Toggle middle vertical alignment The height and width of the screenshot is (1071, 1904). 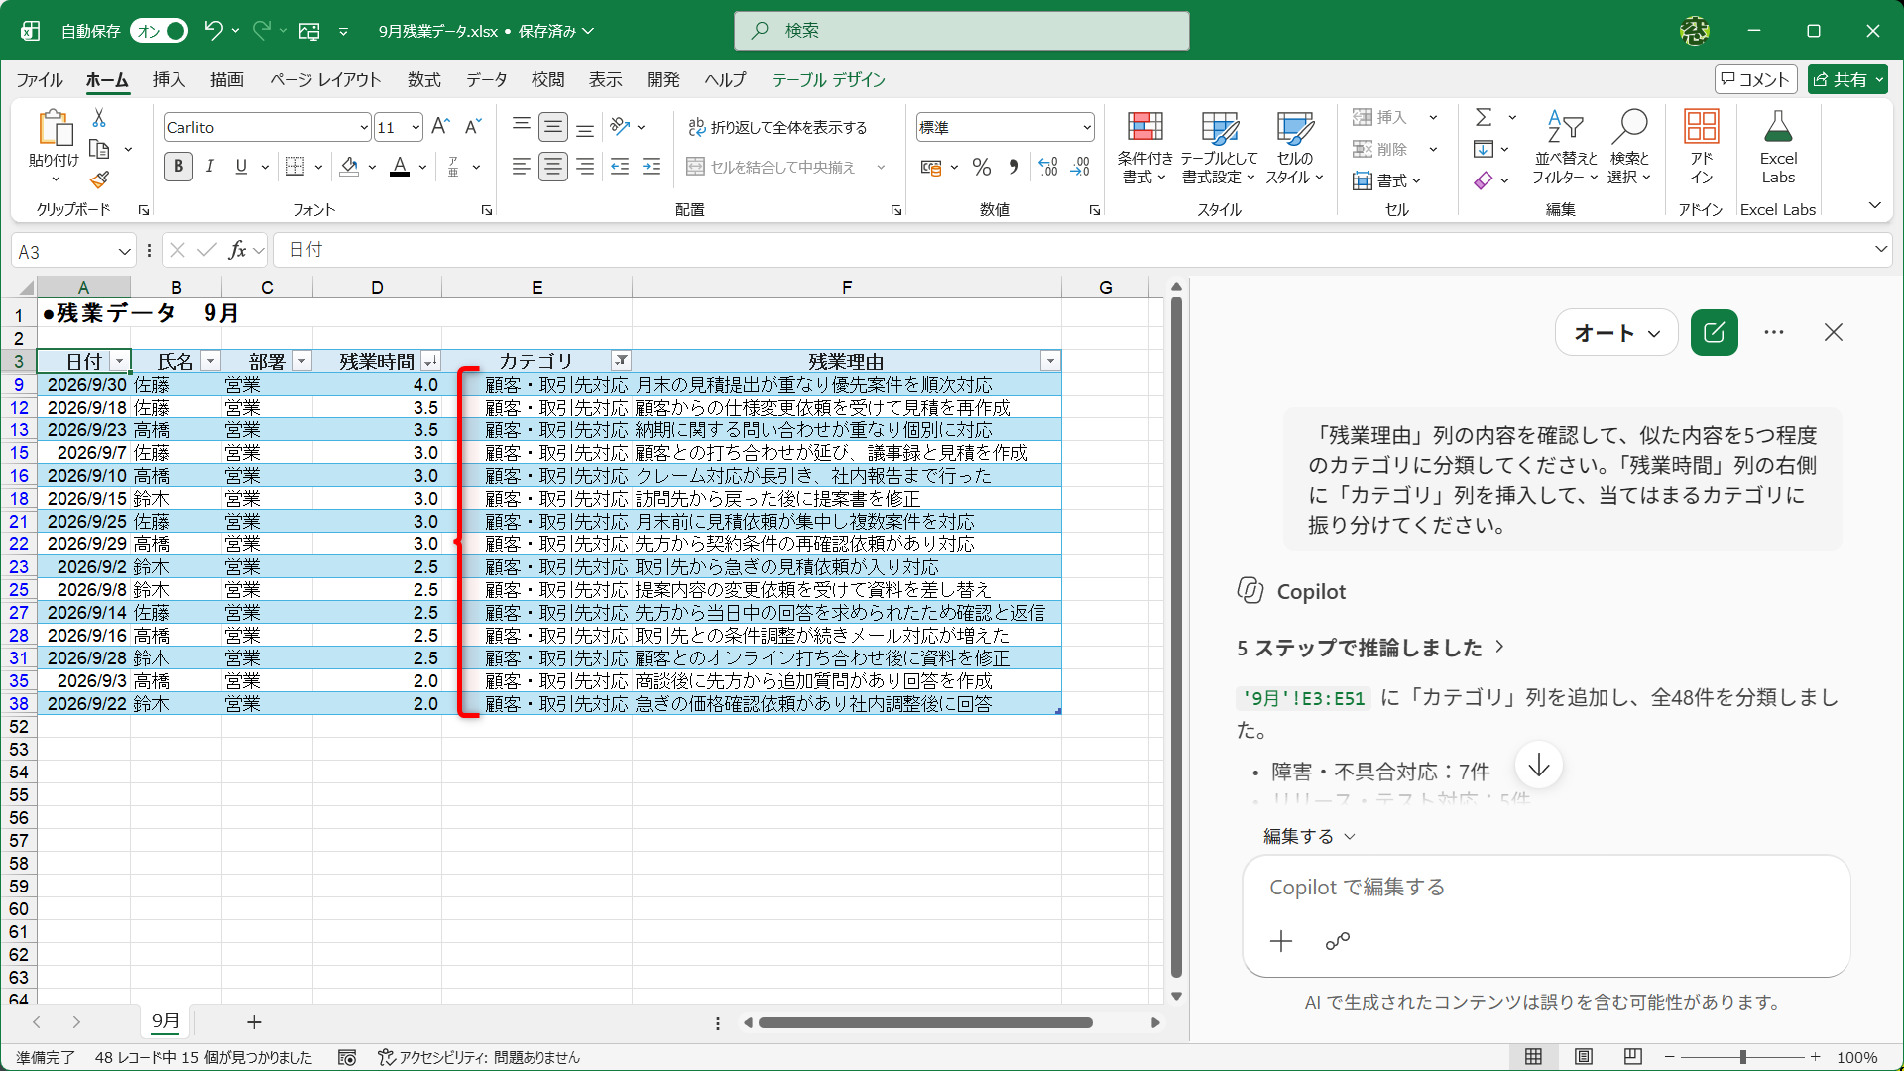point(553,127)
